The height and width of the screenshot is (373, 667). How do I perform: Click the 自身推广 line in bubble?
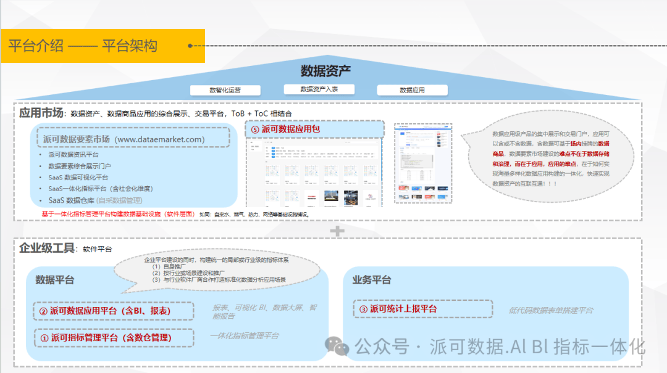point(169,266)
